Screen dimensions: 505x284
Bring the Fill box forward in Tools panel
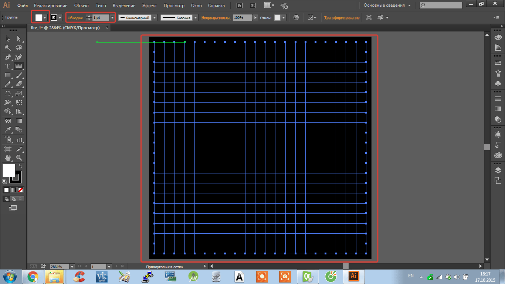tap(9, 170)
